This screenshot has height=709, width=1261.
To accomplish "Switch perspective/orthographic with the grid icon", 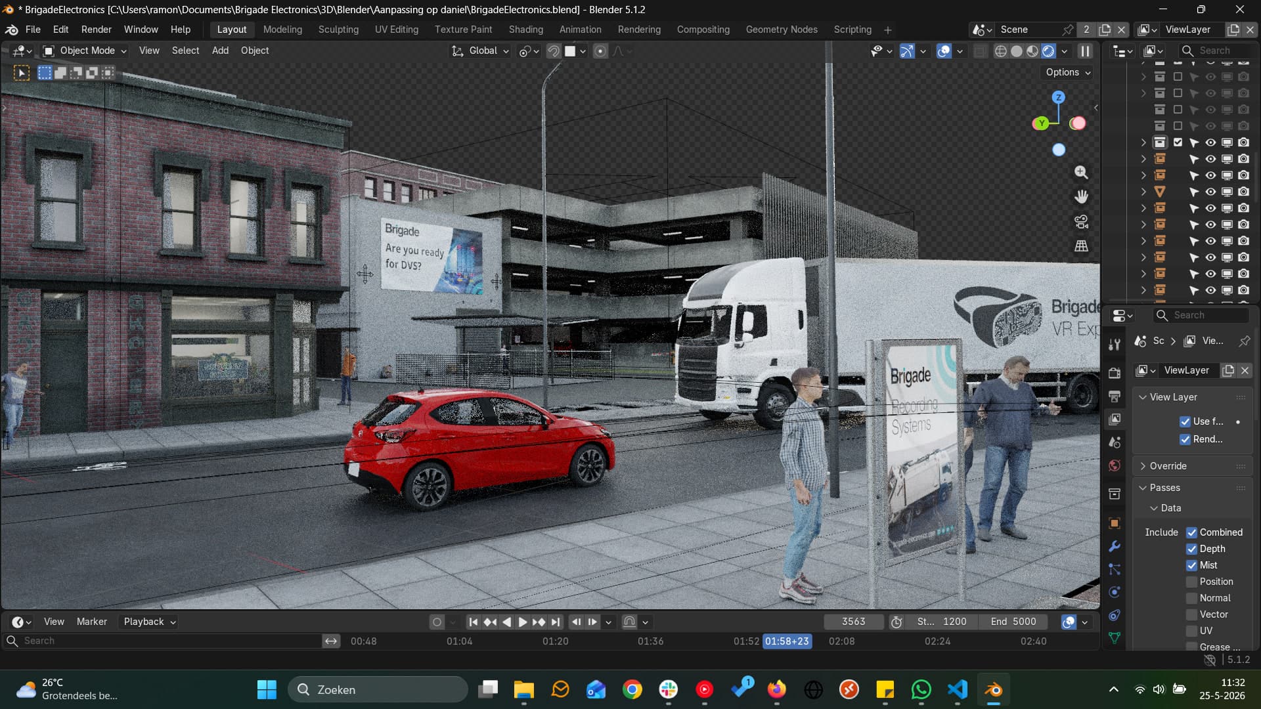I will (1081, 246).
